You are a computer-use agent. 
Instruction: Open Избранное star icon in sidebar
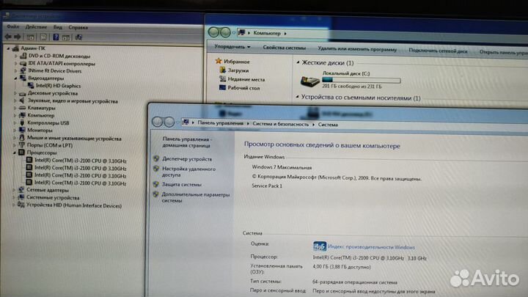tap(219, 61)
